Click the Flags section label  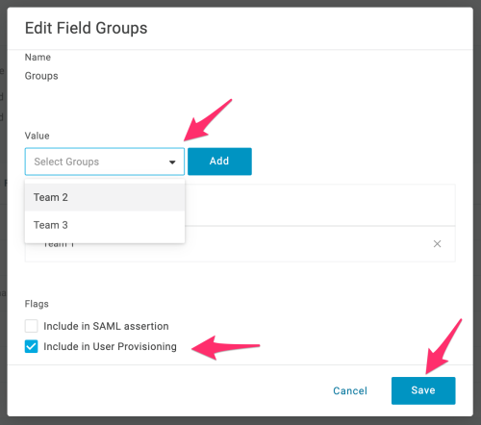pos(37,304)
